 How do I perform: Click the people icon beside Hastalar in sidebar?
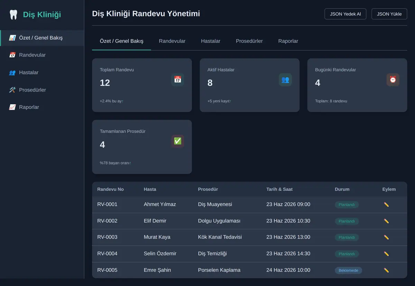pos(12,73)
